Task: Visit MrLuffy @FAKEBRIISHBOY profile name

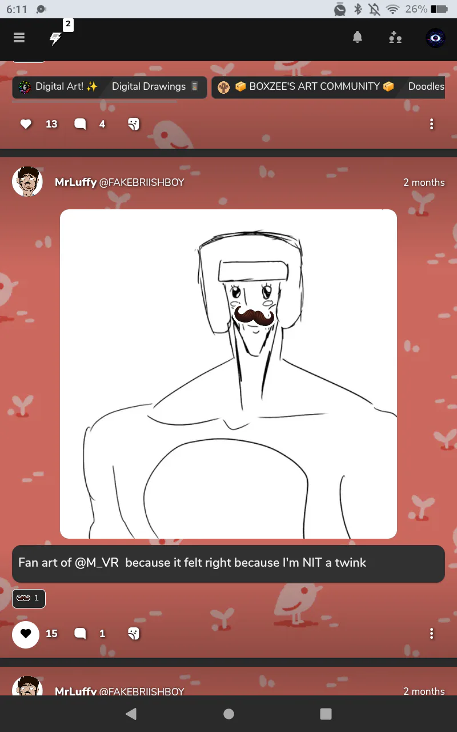Action: [119, 182]
